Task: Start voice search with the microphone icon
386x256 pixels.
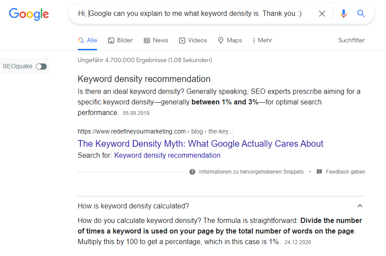Action: pos(343,14)
